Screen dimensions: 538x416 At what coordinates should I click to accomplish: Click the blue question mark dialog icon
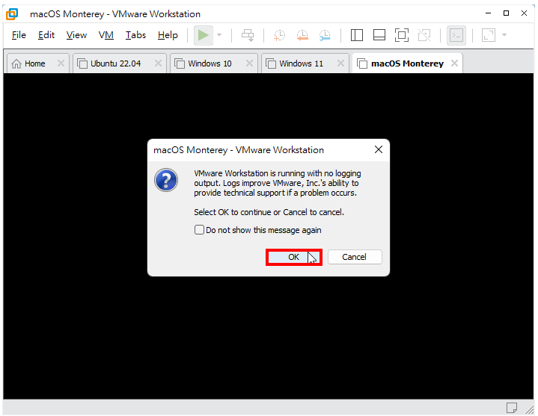pos(166,180)
